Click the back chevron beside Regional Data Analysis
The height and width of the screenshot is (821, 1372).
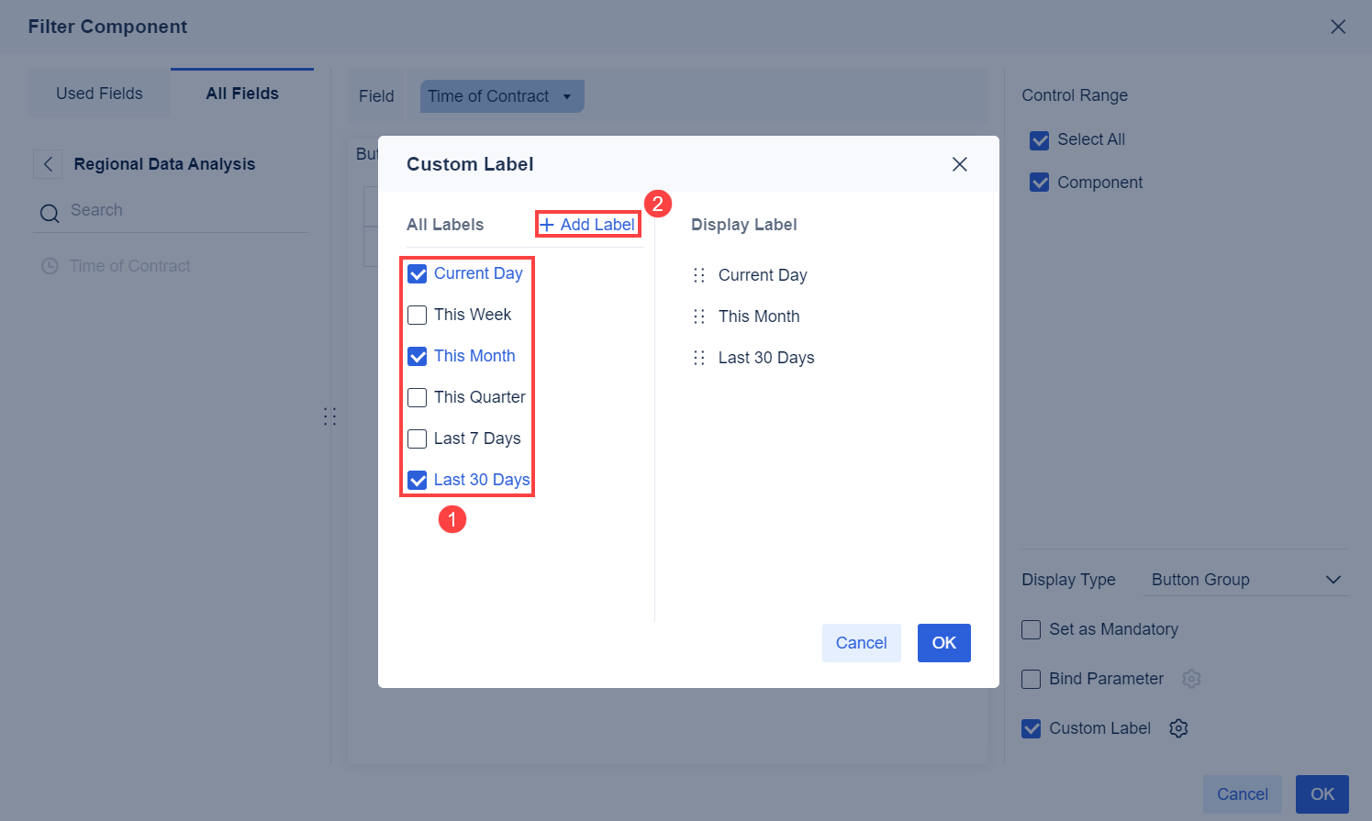click(x=47, y=163)
